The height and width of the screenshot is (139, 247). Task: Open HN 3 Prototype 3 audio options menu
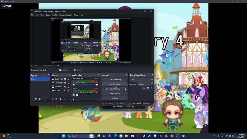pos(74,81)
